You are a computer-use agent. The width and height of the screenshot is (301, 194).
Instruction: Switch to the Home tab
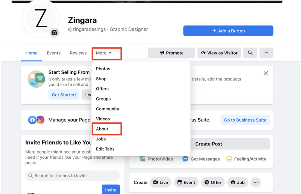(31, 53)
